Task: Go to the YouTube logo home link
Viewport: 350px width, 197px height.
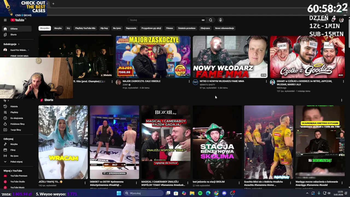Action: 17,20
